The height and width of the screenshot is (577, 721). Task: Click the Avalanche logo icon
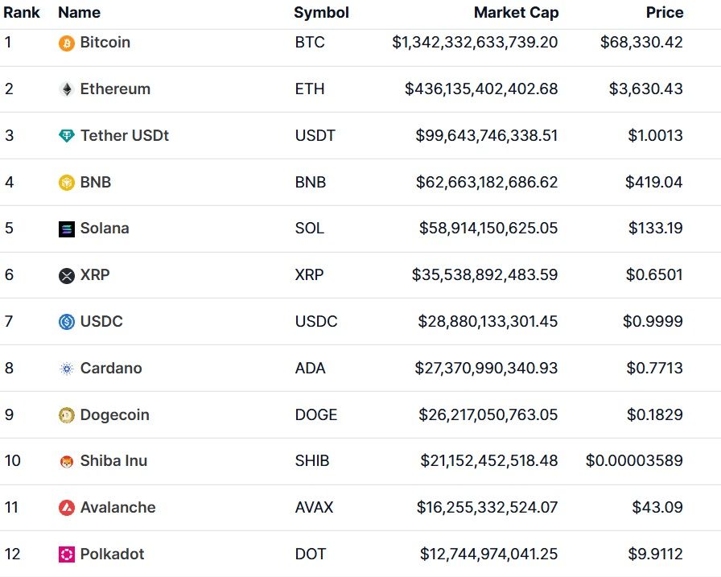point(67,508)
